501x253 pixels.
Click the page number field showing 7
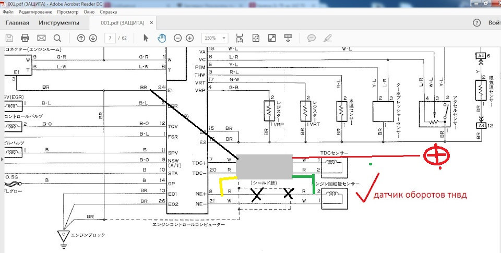[x=110, y=38]
